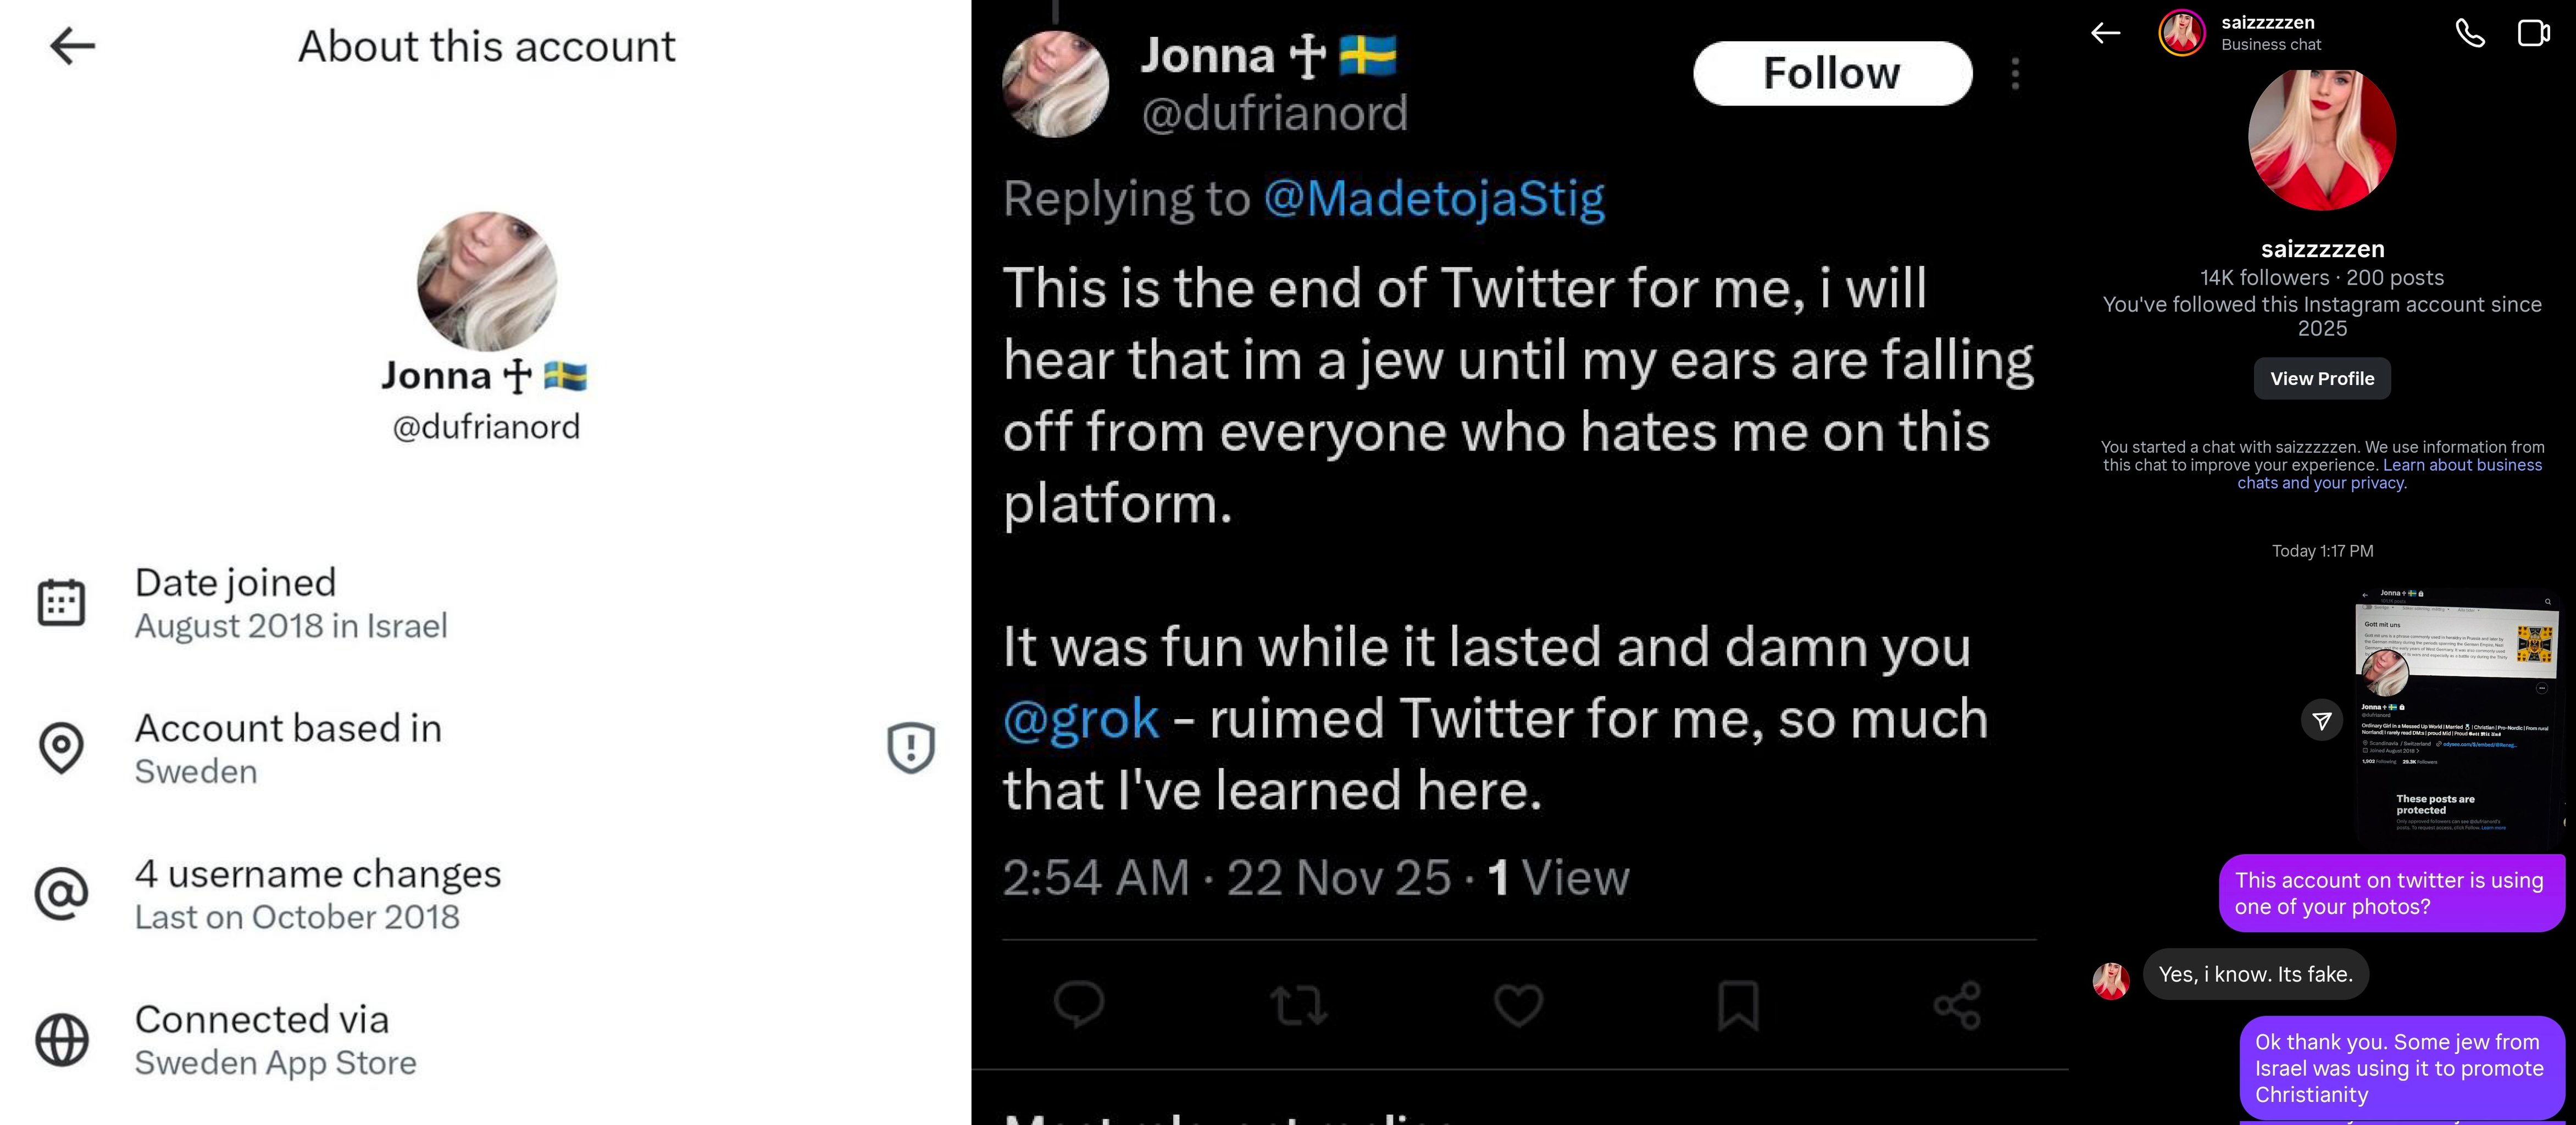Start a video call in chat
The height and width of the screenshot is (1125, 2576).
[x=2534, y=33]
